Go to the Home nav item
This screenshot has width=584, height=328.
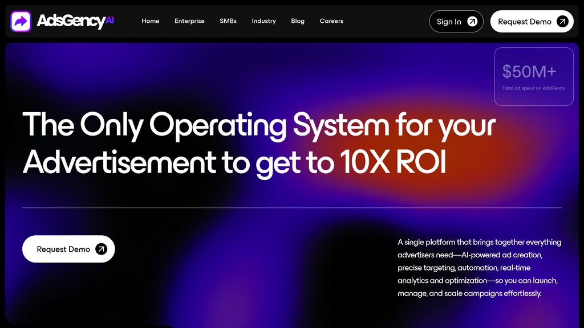[x=151, y=21]
